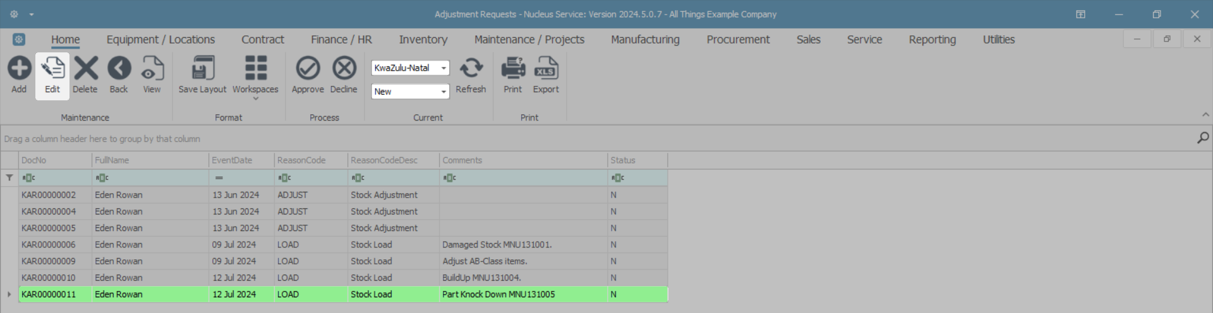The image size is (1213, 313).
Task: Open the Inventory menu tab
Action: point(423,40)
